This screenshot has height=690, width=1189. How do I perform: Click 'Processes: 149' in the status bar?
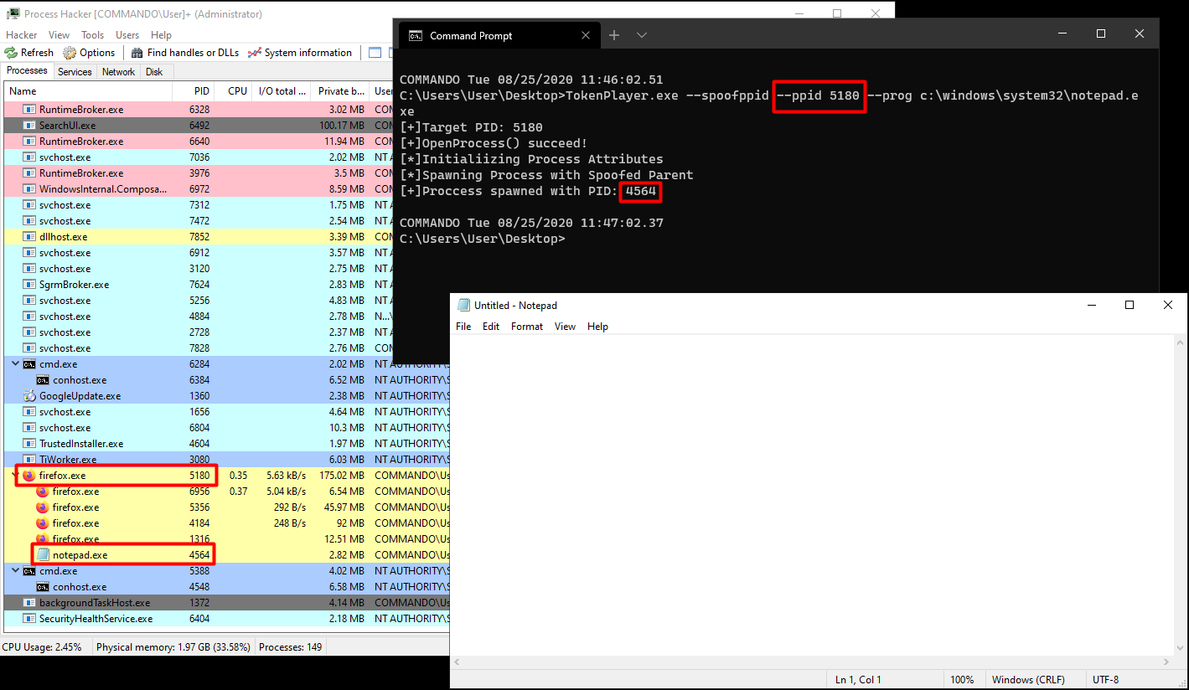291,647
